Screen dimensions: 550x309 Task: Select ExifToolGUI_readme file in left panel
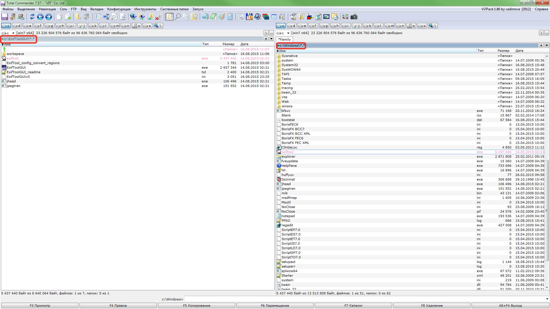tap(137, 72)
